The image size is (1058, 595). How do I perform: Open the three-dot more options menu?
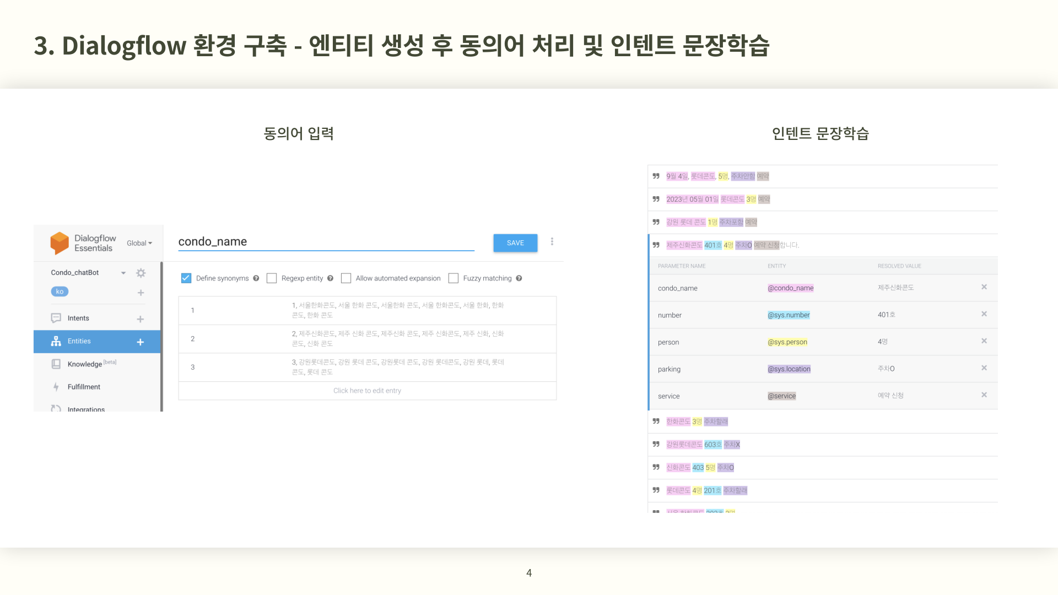tap(552, 242)
